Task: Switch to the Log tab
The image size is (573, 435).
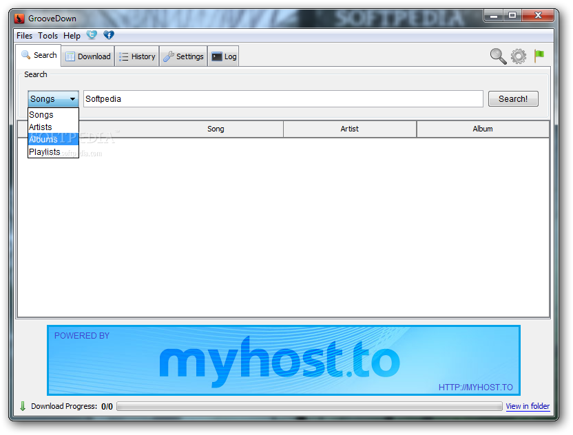Action: click(224, 56)
